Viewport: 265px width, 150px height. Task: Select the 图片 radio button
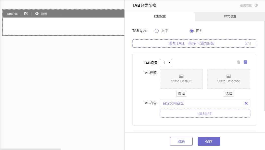[192, 31]
